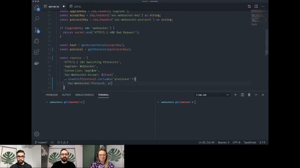Click the getProtocols function call
This screenshot has width=300, height=168.
pyautogui.click(x=98, y=49)
